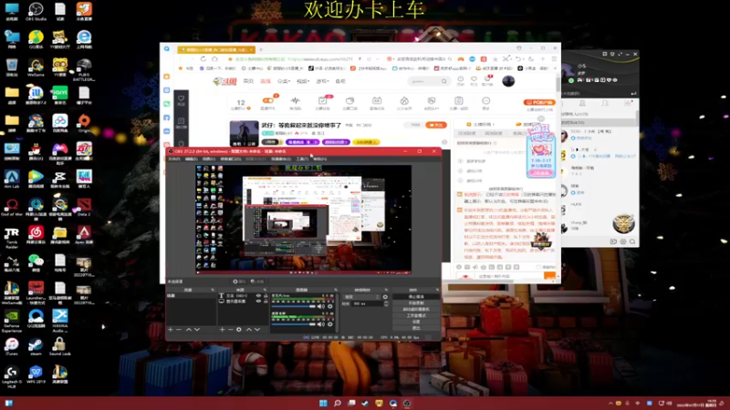730x410 pixels.
Task: Toggle visibility of the display capture source
Action: click(x=258, y=302)
